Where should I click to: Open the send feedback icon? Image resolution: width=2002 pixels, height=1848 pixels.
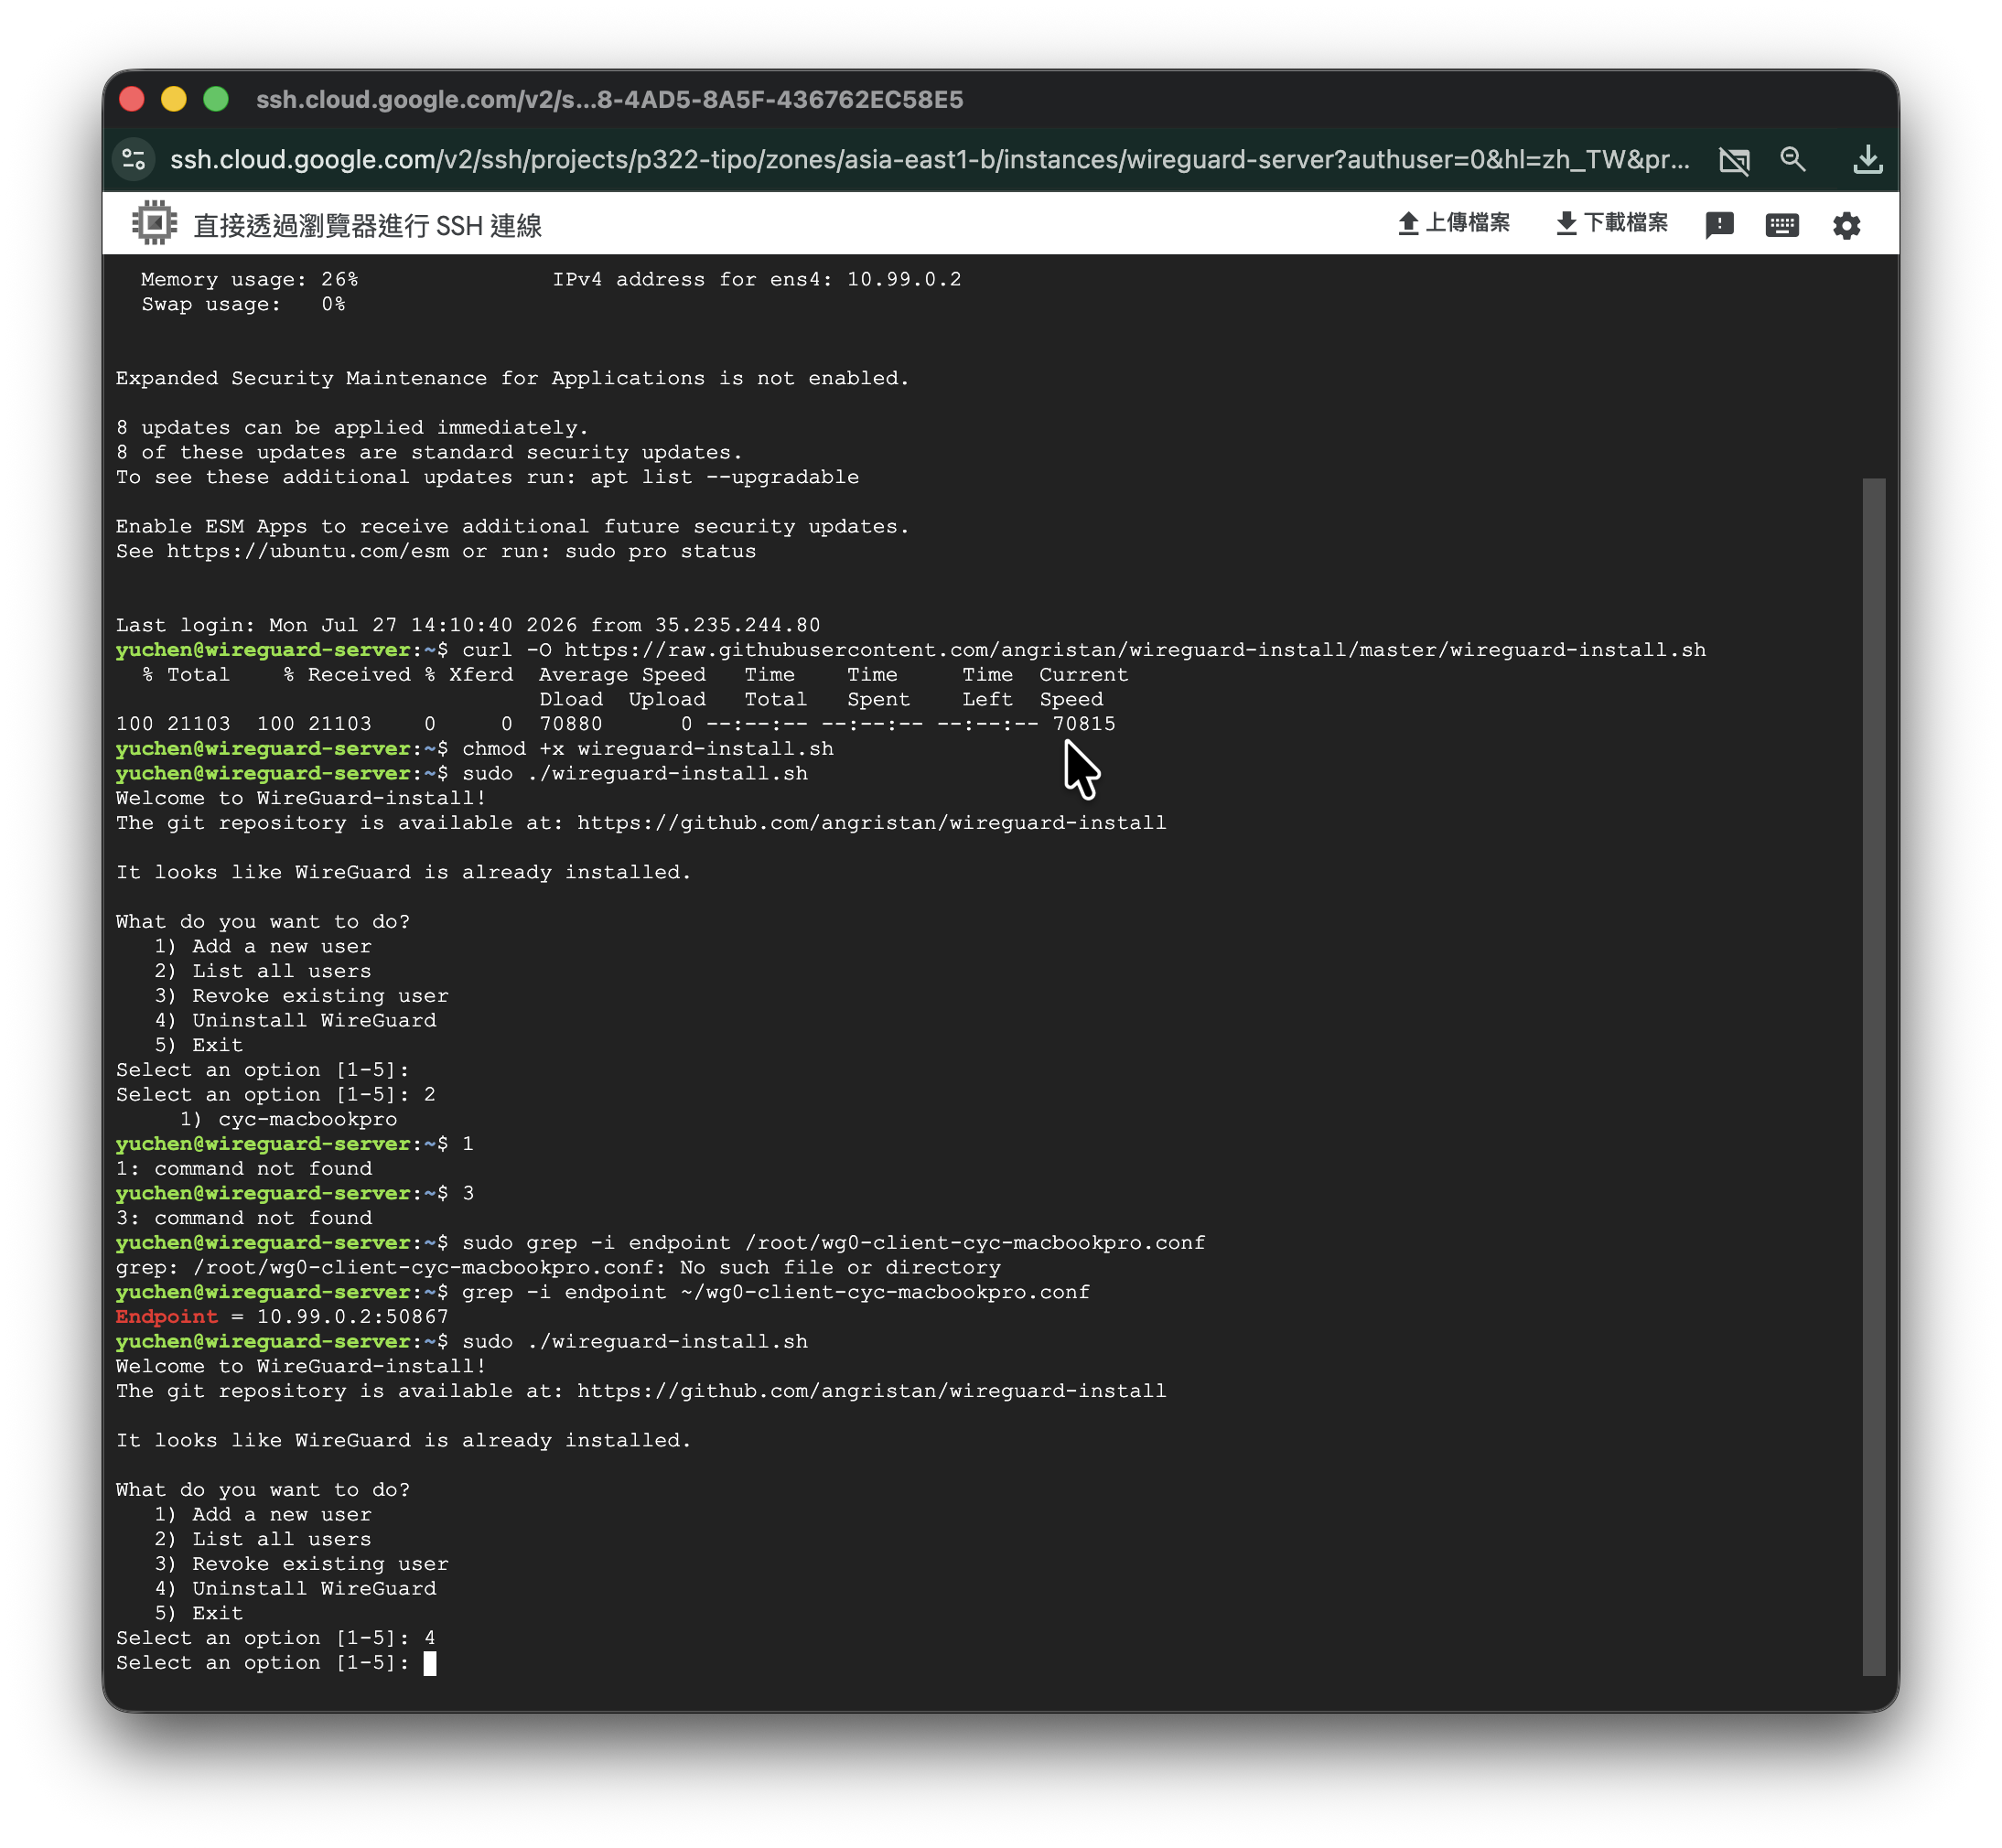click(1719, 225)
